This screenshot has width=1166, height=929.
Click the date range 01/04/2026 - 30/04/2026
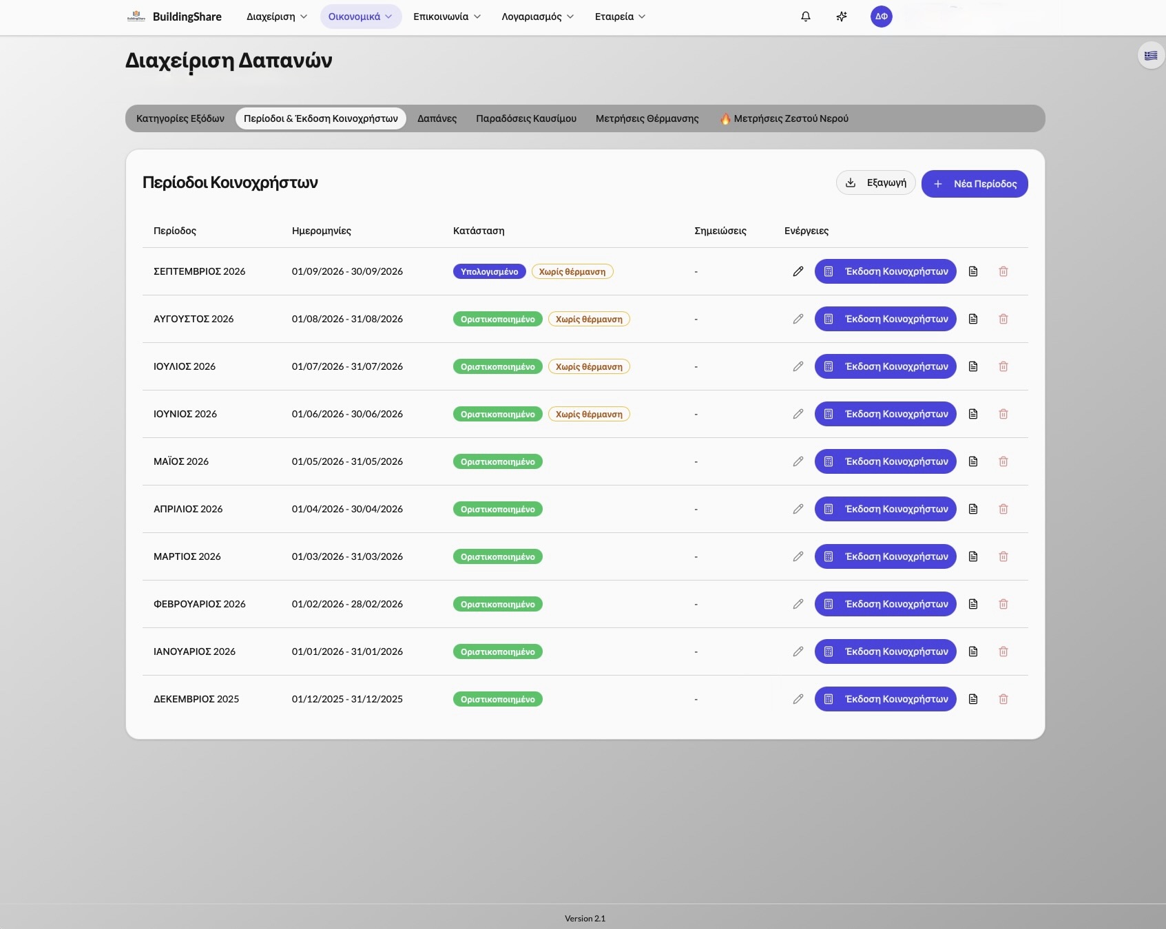[347, 509]
